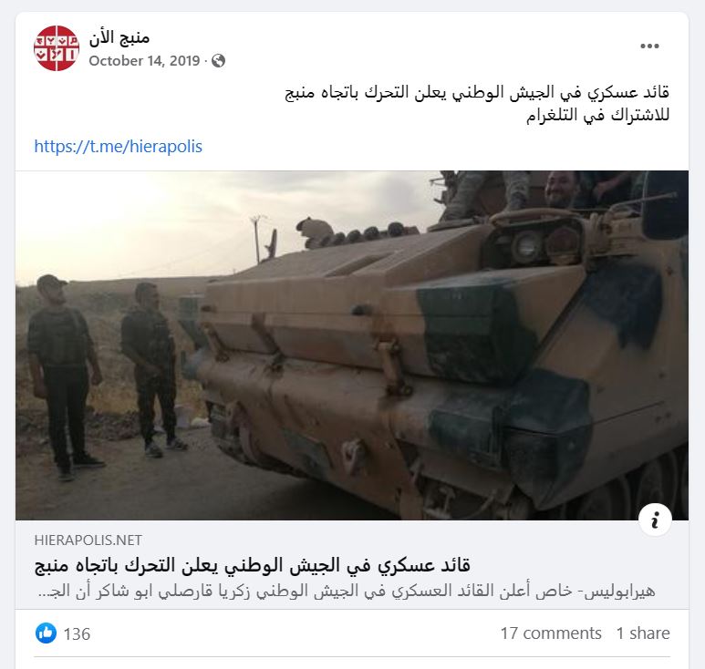The width and height of the screenshot is (705, 669).
Task: Open the October 14, 2019 timestamp
Action: coord(144,61)
